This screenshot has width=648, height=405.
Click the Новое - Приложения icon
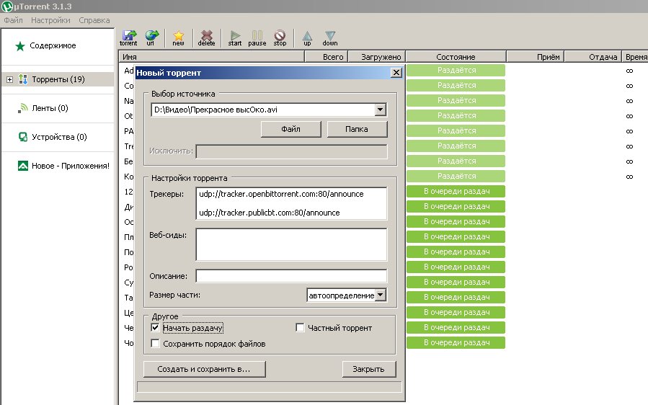pyautogui.click(x=23, y=166)
